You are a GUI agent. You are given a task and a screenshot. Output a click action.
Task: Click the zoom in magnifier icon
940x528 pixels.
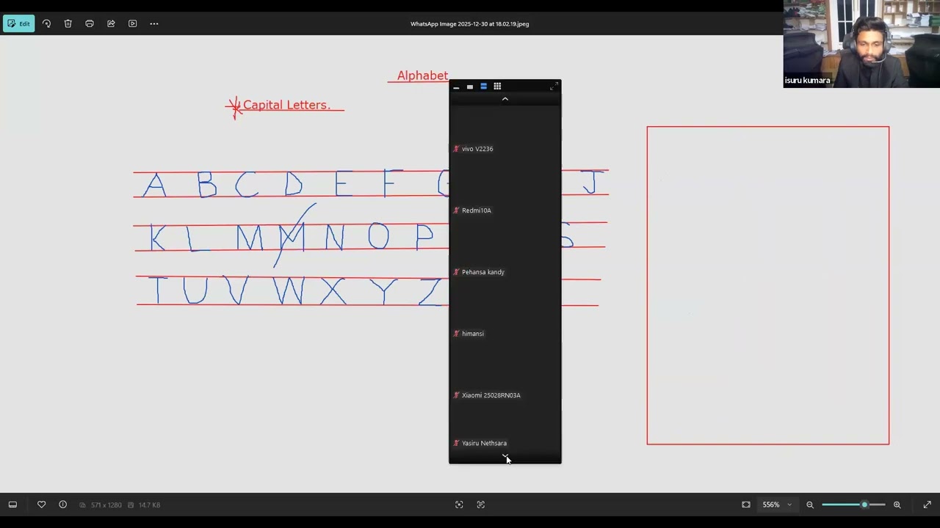[x=897, y=505]
